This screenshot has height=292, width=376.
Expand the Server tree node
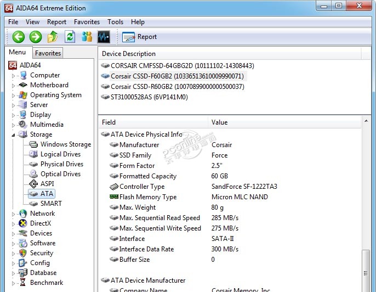pyautogui.click(x=13, y=105)
